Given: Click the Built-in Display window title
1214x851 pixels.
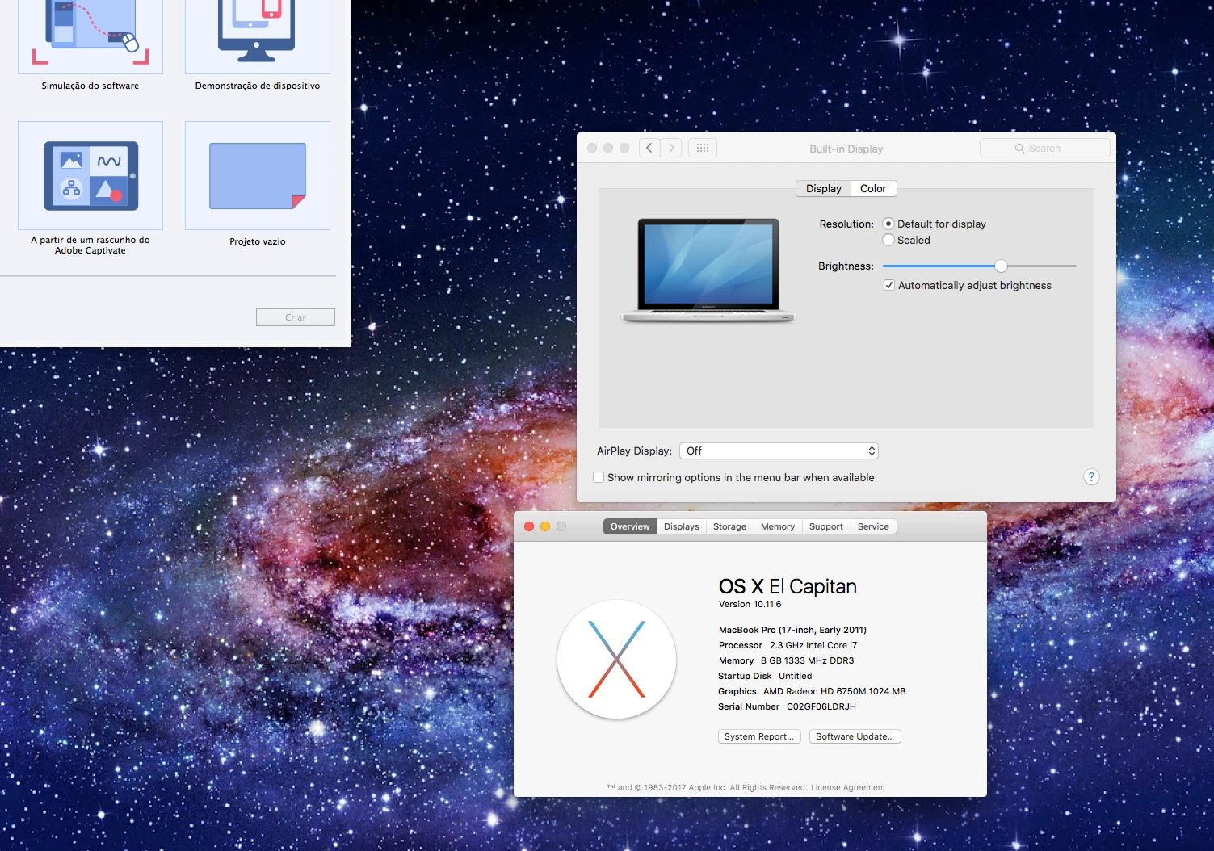Looking at the screenshot, I should 846,149.
